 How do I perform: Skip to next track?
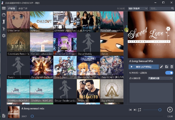pos(135,110)
